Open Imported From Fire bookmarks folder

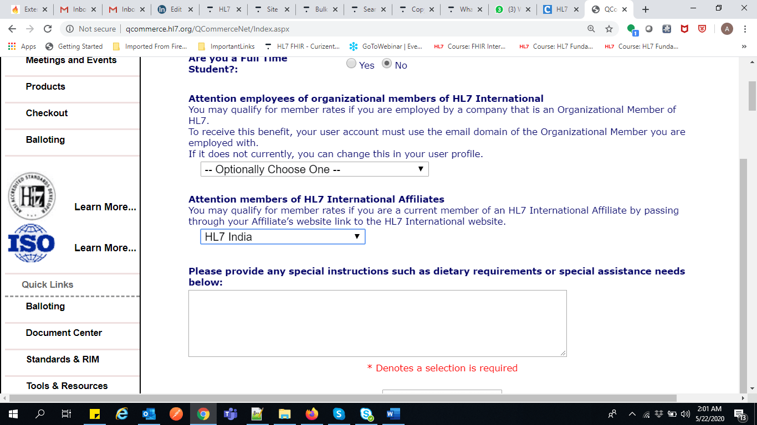150,46
